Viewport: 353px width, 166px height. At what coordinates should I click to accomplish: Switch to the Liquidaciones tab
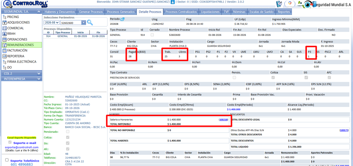pos(210,12)
